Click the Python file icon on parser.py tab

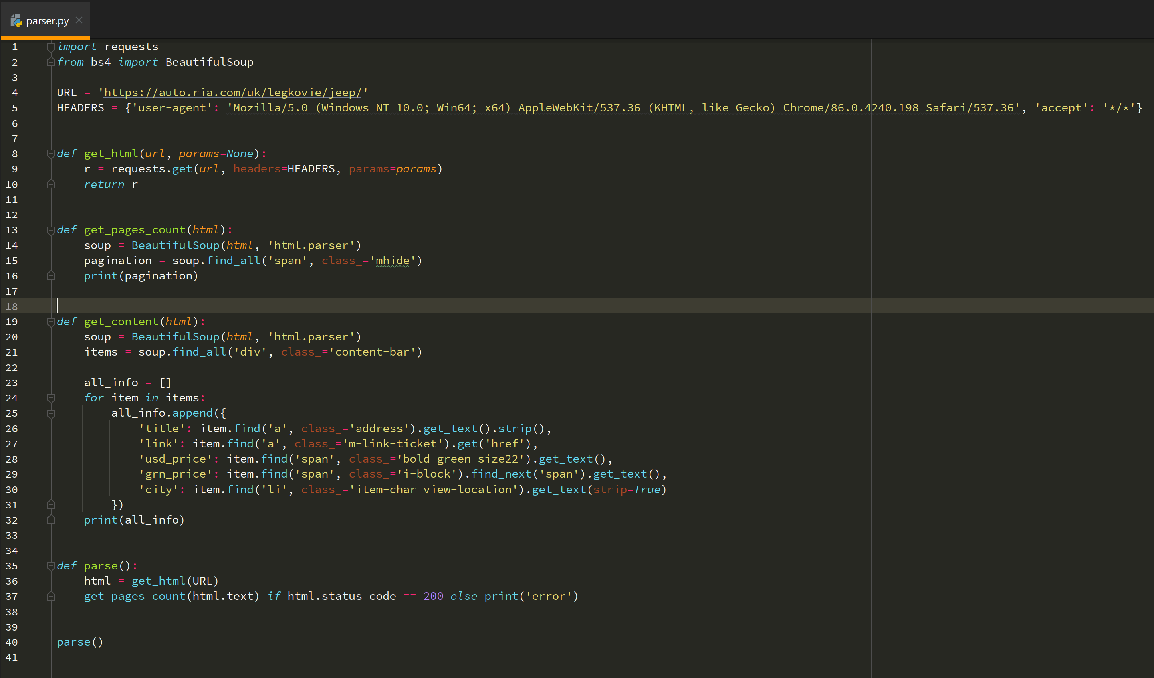pos(16,21)
